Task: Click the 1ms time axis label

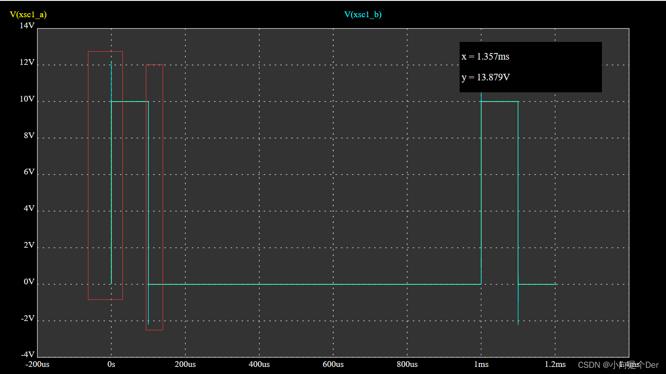Action: pyautogui.click(x=481, y=364)
